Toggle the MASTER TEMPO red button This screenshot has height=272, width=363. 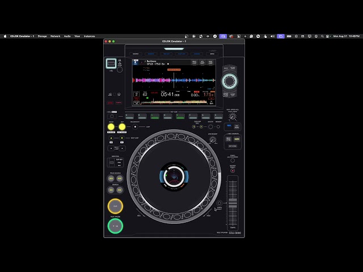pos(233,171)
